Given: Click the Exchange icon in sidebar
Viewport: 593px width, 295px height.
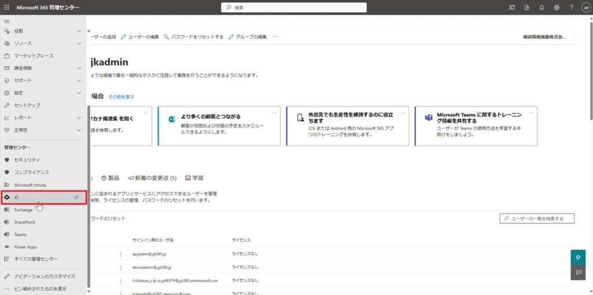Looking at the screenshot, I should click(6, 209).
